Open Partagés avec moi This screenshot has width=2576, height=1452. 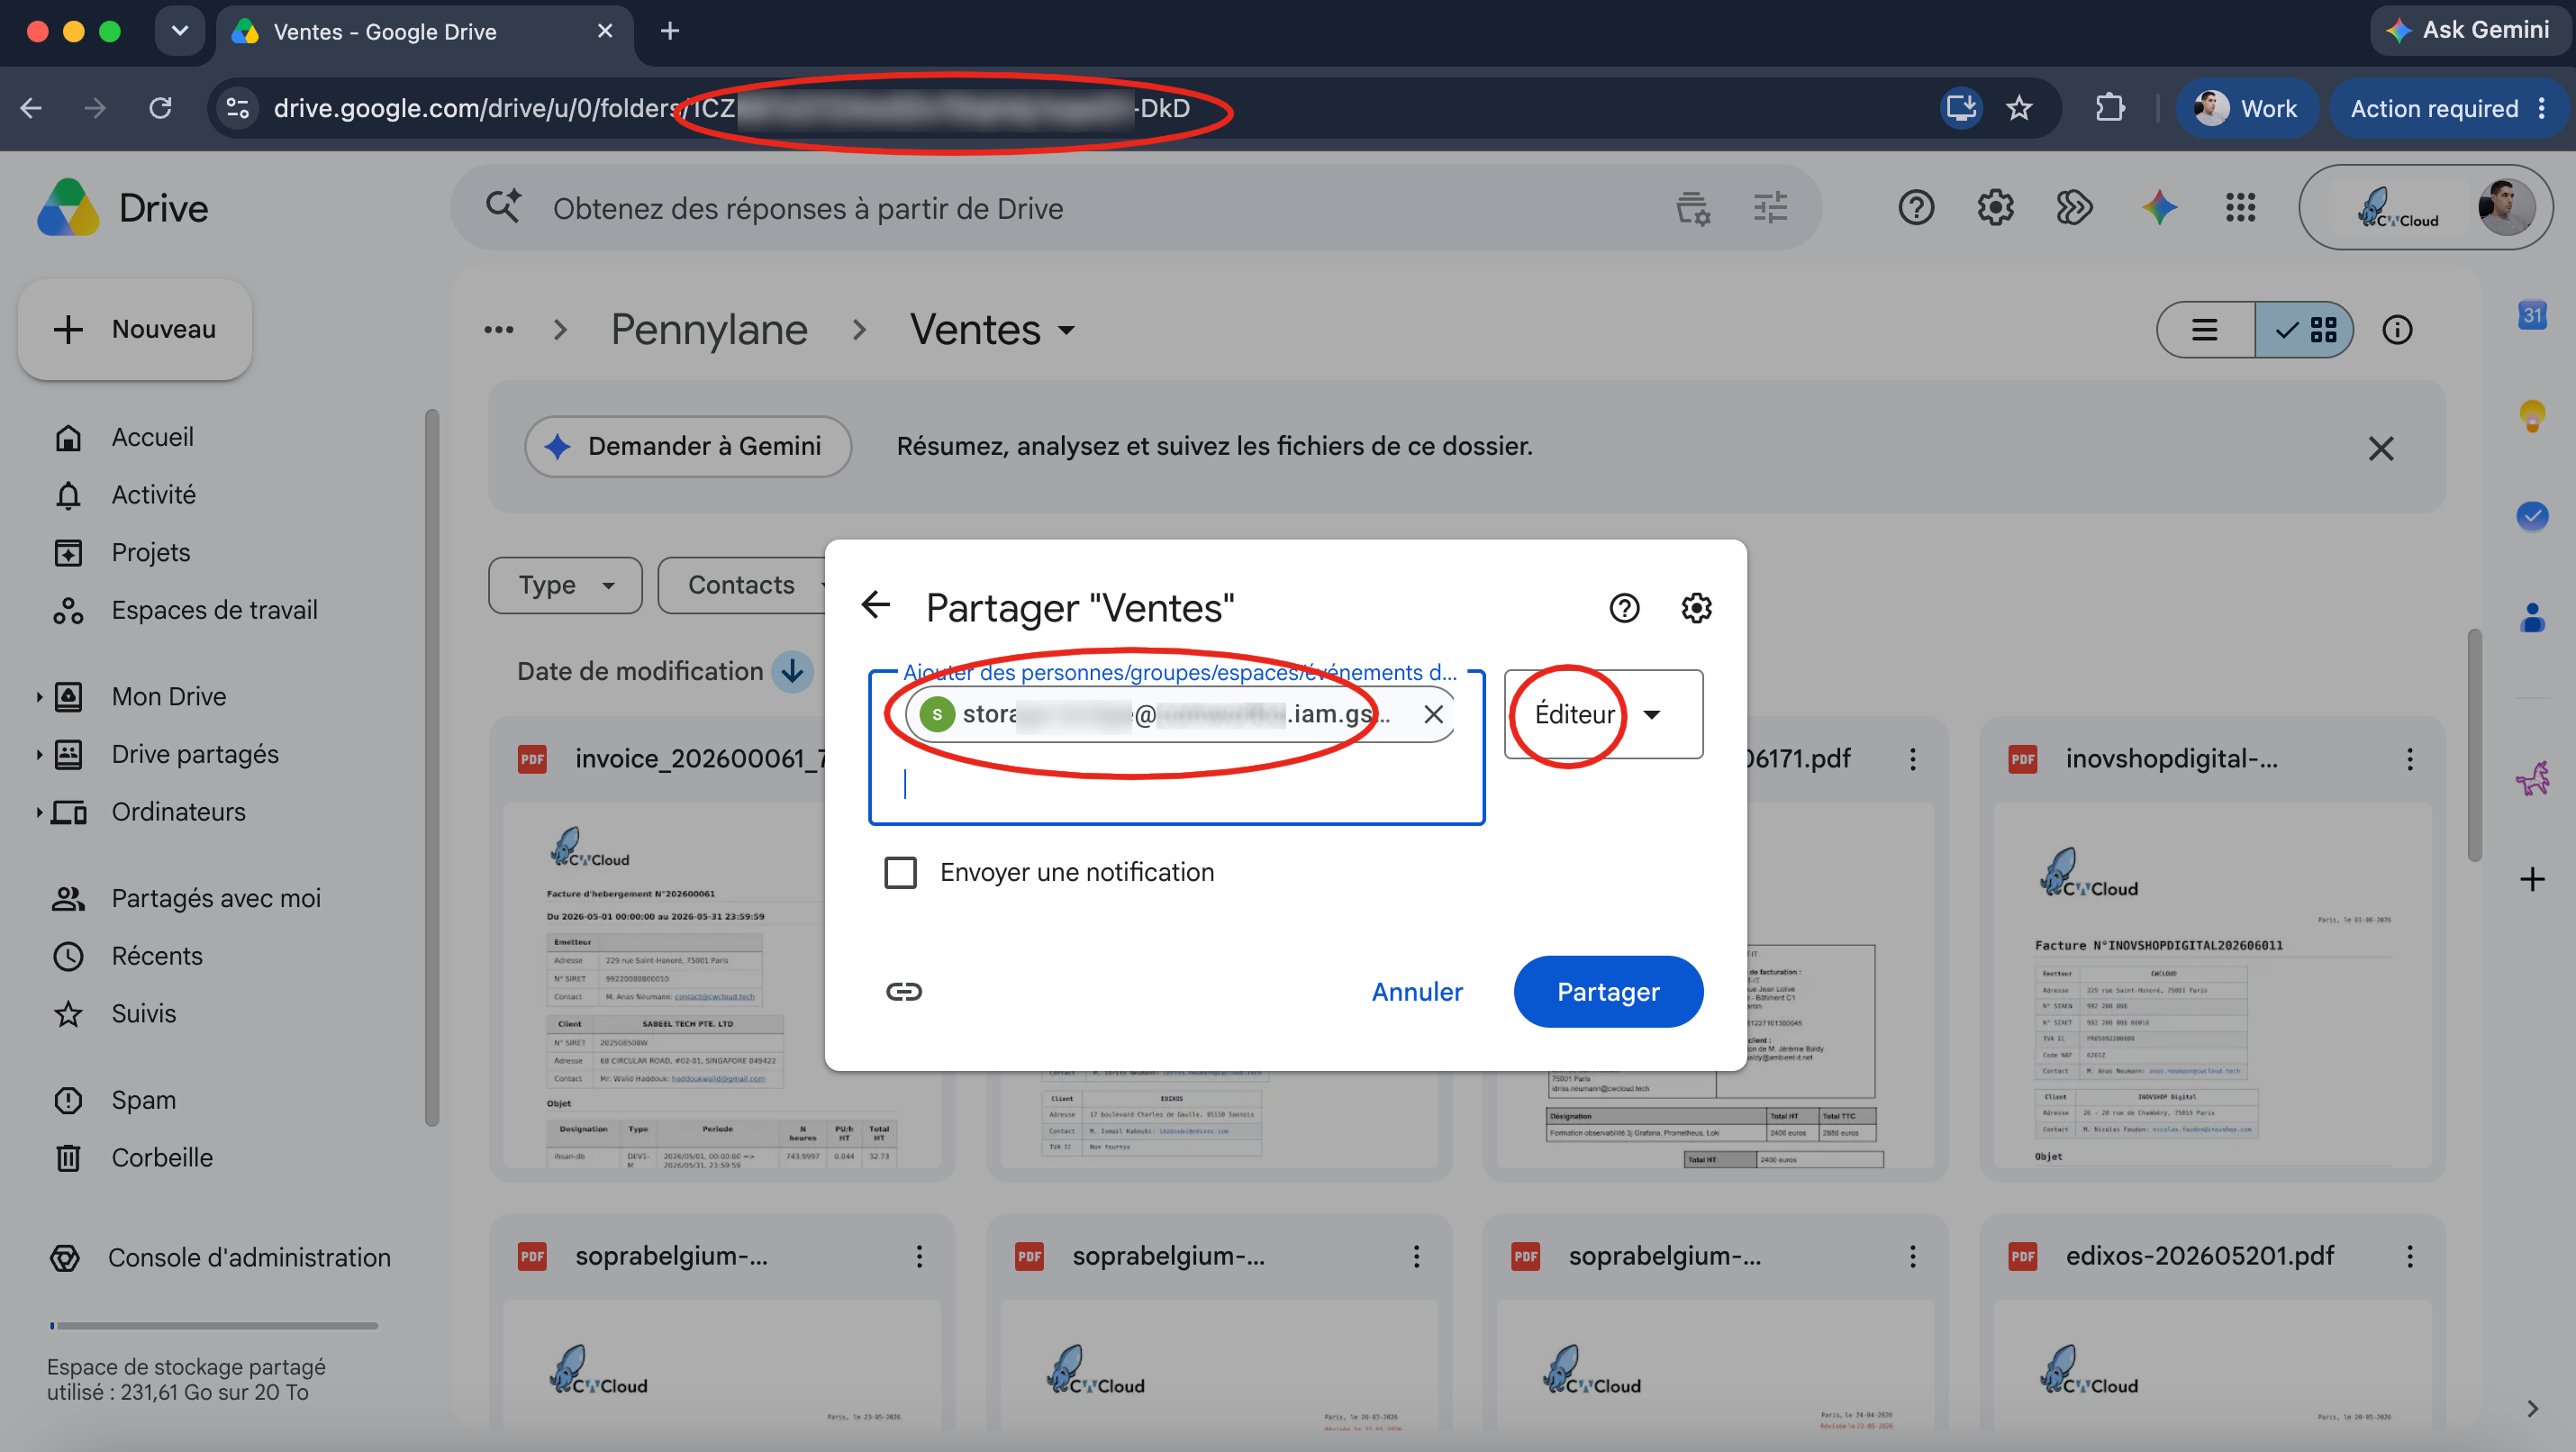pyautogui.click(x=215, y=898)
